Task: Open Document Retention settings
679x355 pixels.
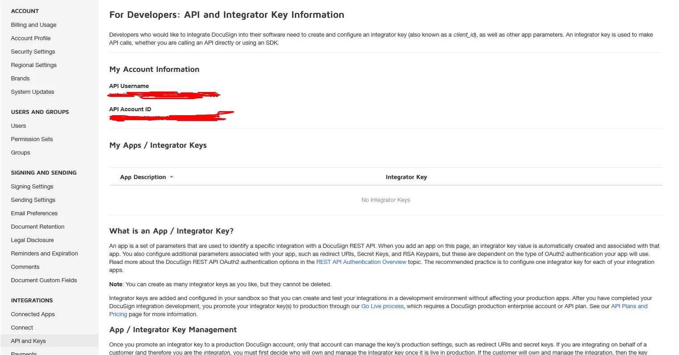Action: [x=38, y=227]
